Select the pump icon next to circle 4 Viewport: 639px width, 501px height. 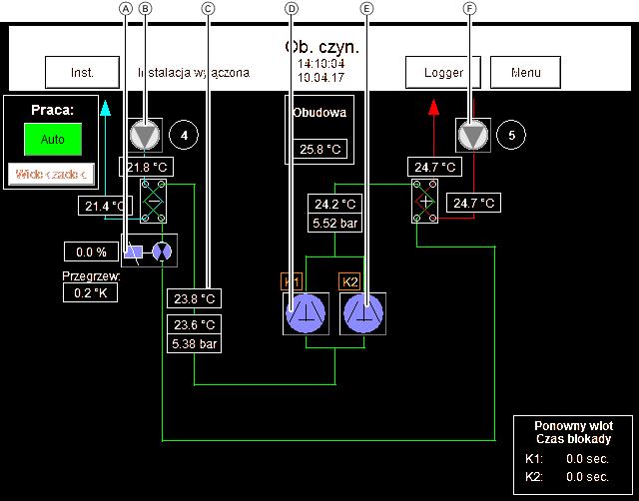pyautogui.click(x=145, y=135)
